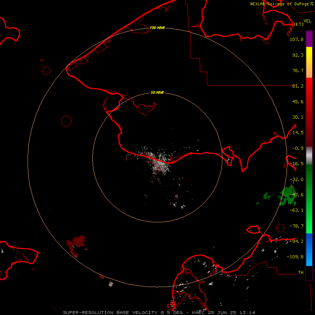Click the -32.0 velocity scale value

pyautogui.click(x=296, y=180)
